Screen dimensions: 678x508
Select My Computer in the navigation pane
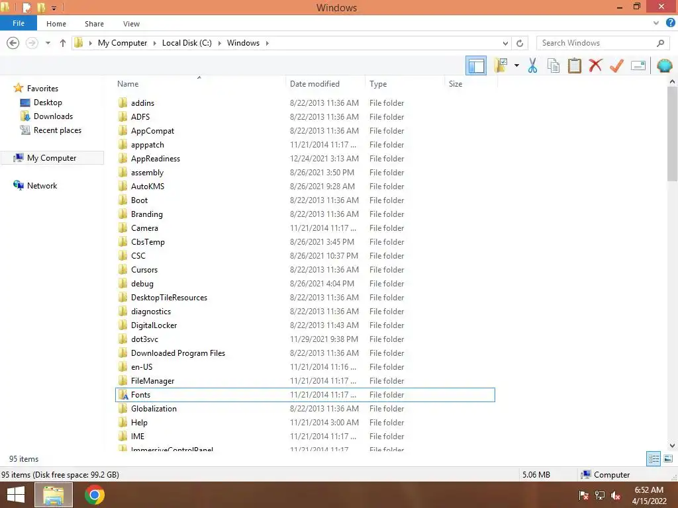(52, 158)
